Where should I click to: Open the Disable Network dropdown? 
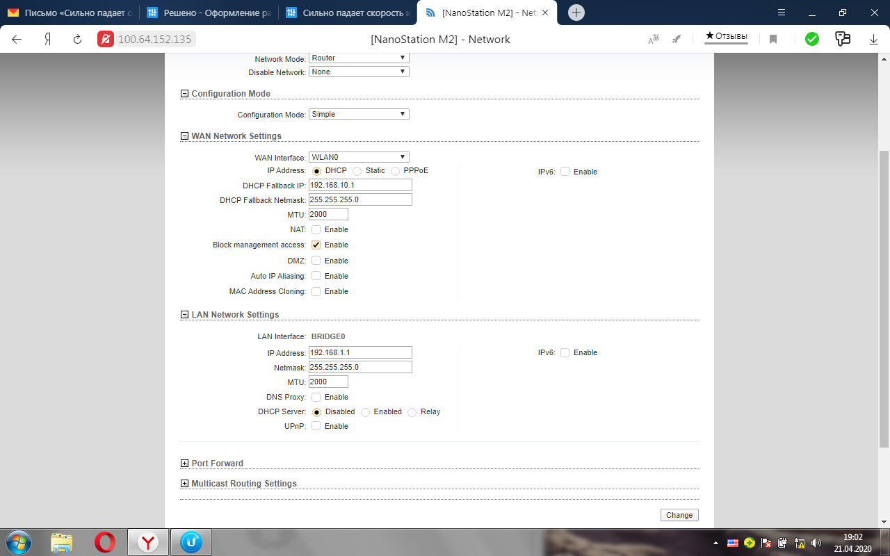pos(359,72)
